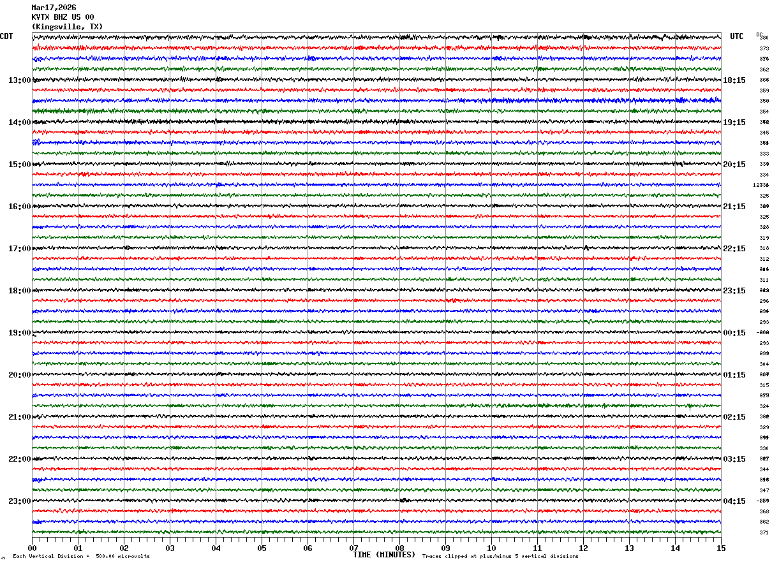Click minute tick label 04 on time axis
This screenshot has width=772, height=565.
(216, 548)
